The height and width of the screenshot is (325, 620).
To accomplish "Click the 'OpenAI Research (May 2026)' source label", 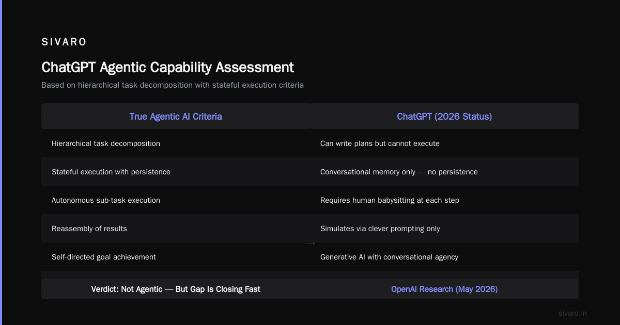I will pos(444,289).
